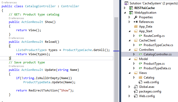Collapse the Model folder
Image resolution: width=178 pixels, height=102 pixels.
(130, 59)
